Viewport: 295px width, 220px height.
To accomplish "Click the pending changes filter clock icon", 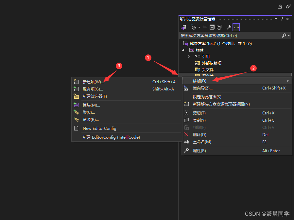I will 193,27.
